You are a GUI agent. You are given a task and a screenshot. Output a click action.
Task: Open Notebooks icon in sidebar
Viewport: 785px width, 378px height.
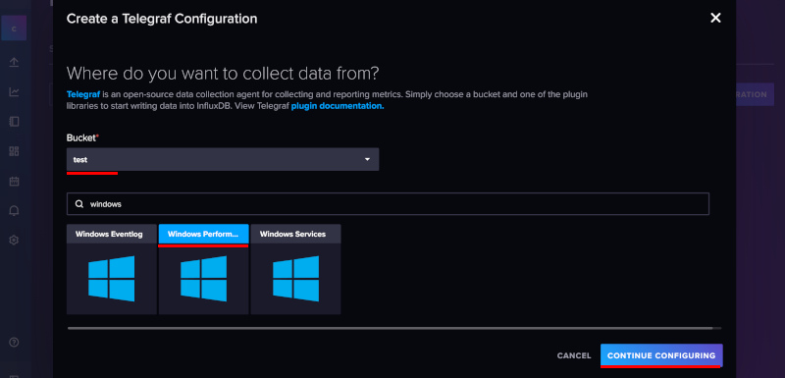(x=14, y=122)
